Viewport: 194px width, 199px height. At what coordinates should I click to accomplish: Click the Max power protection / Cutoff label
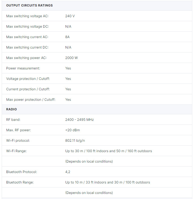(x=31, y=100)
